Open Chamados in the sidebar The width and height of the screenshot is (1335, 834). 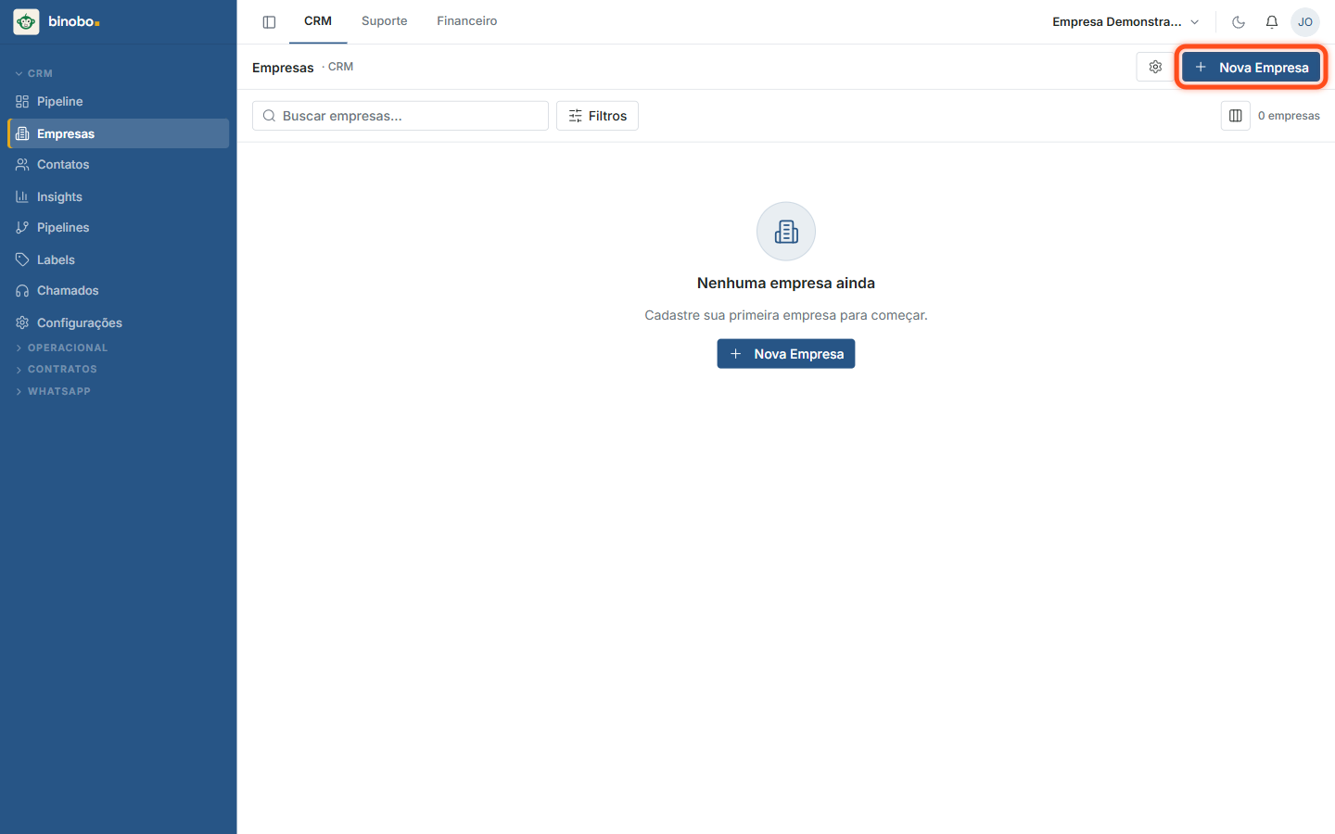[119, 290]
